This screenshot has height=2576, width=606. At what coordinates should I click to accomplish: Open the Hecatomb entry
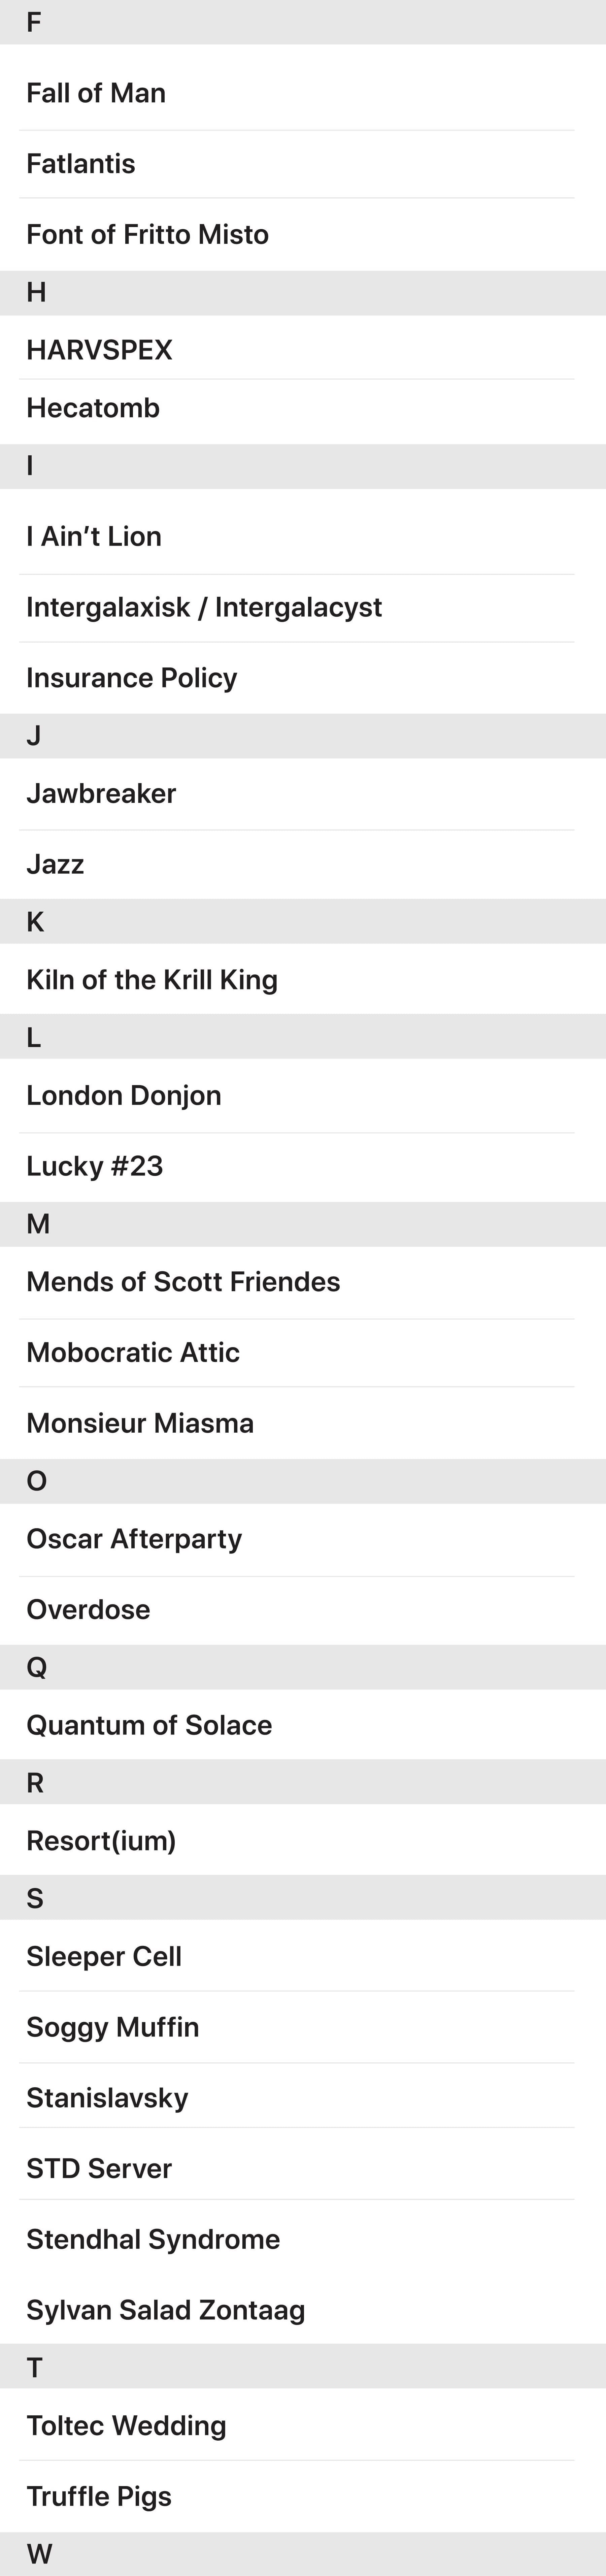(x=93, y=408)
